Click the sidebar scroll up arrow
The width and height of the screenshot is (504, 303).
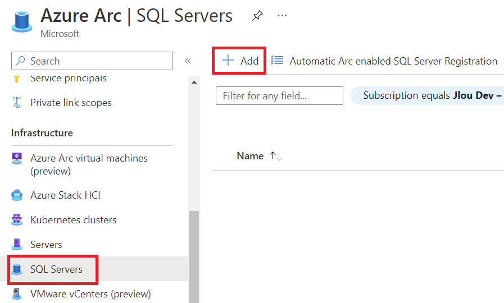pos(194,82)
